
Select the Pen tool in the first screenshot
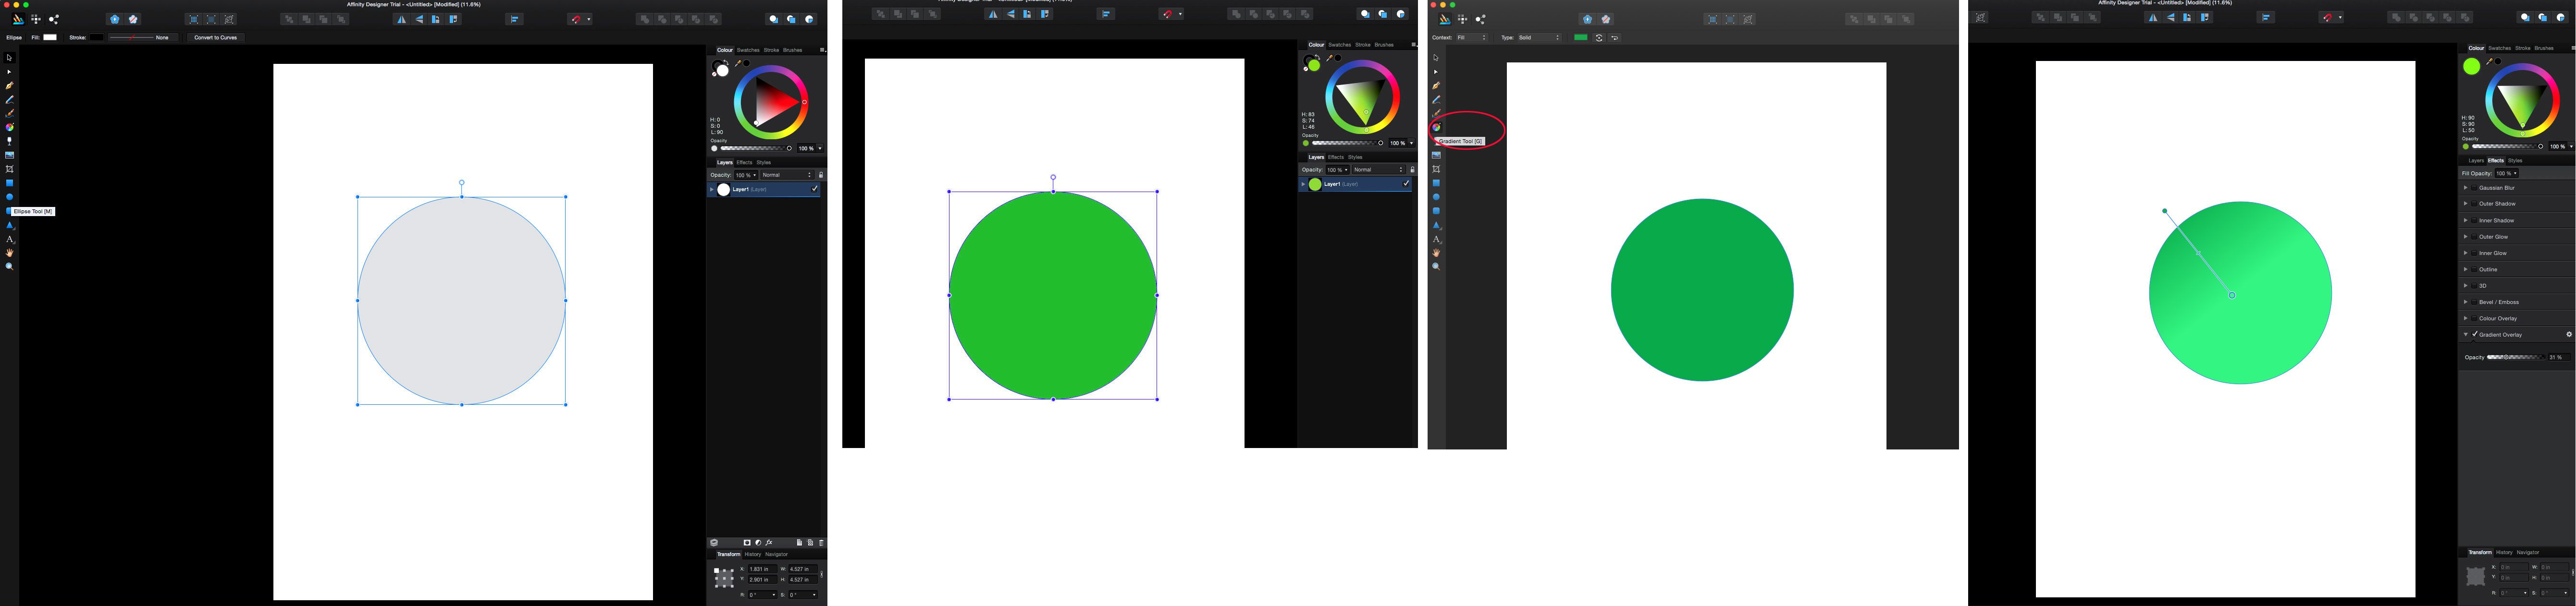[10, 86]
